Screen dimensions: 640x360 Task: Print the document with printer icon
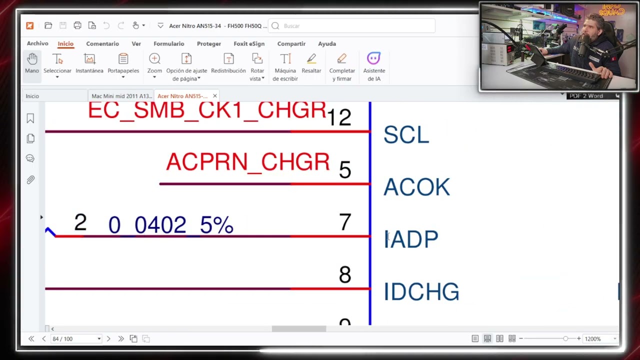tap(77, 25)
